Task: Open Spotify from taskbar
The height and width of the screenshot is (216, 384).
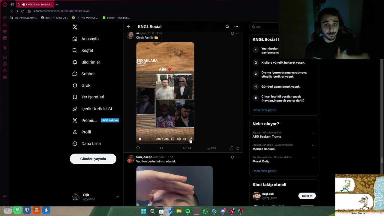Action: coord(188,211)
